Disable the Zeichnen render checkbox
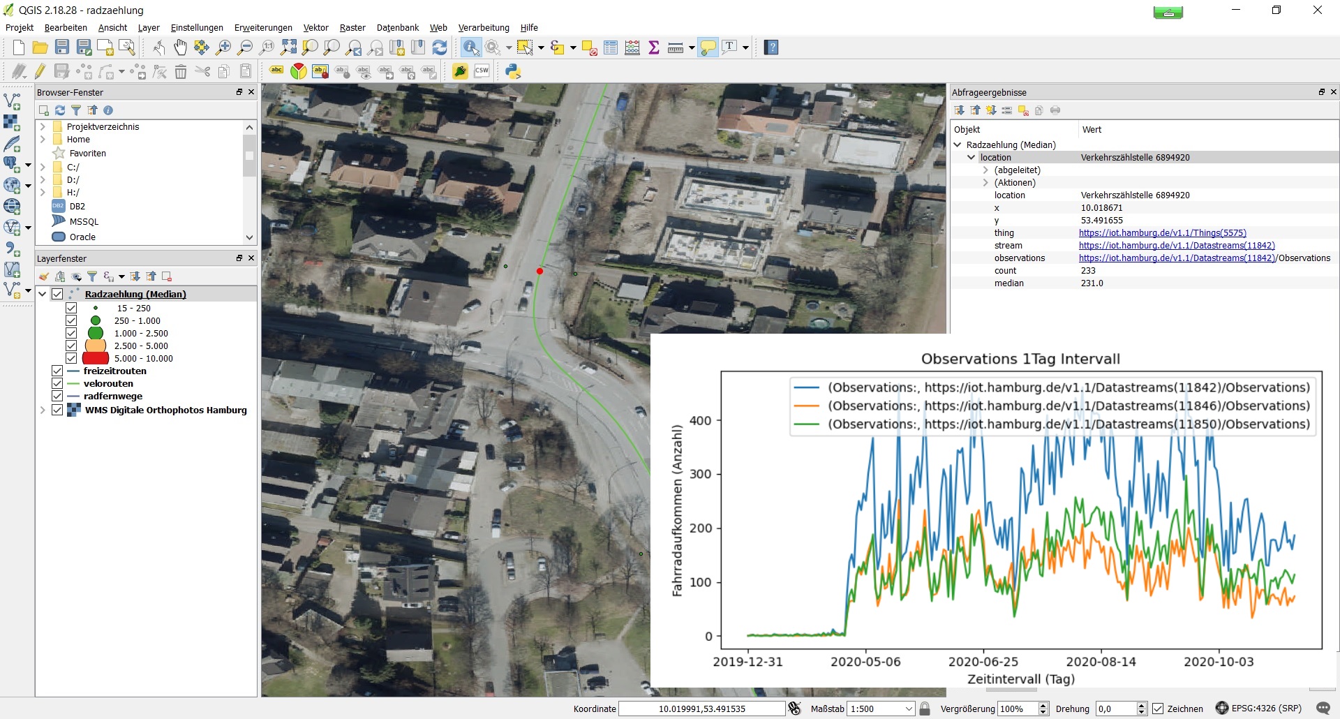1340x719 pixels. 1158,709
